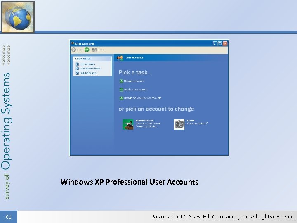Click slide caption 'Windows XP Professional User Accounts'
Image resolution: width=297 pixels, height=223 pixels.
(130, 182)
